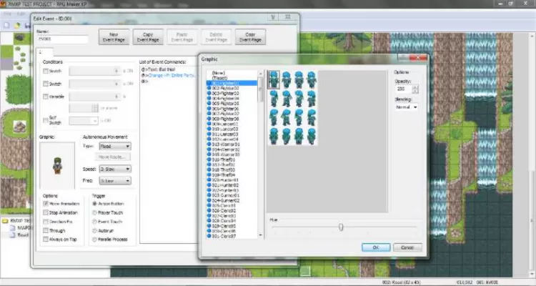Screen dimensions: 536x286
Task: Toggle the Through option checkbox
Action: [46, 231]
